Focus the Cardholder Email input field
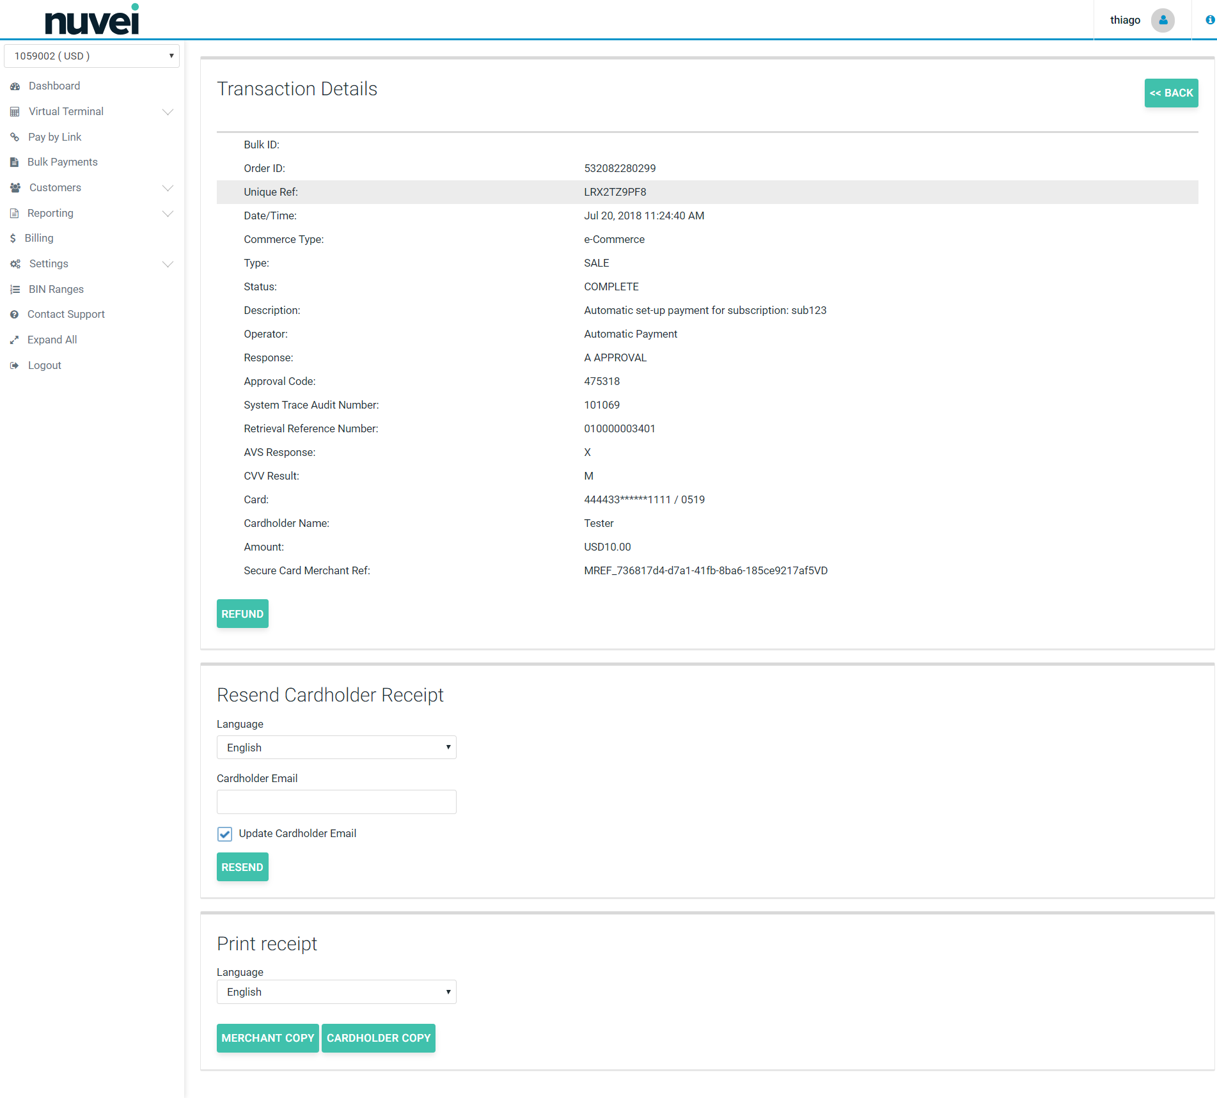This screenshot has height=1098, width=1217. 336,802
